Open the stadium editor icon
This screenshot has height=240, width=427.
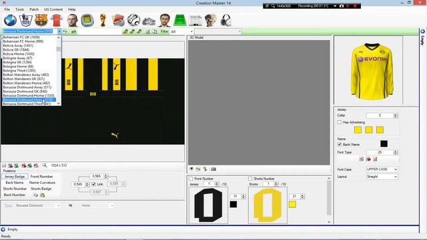coord(87,20)
